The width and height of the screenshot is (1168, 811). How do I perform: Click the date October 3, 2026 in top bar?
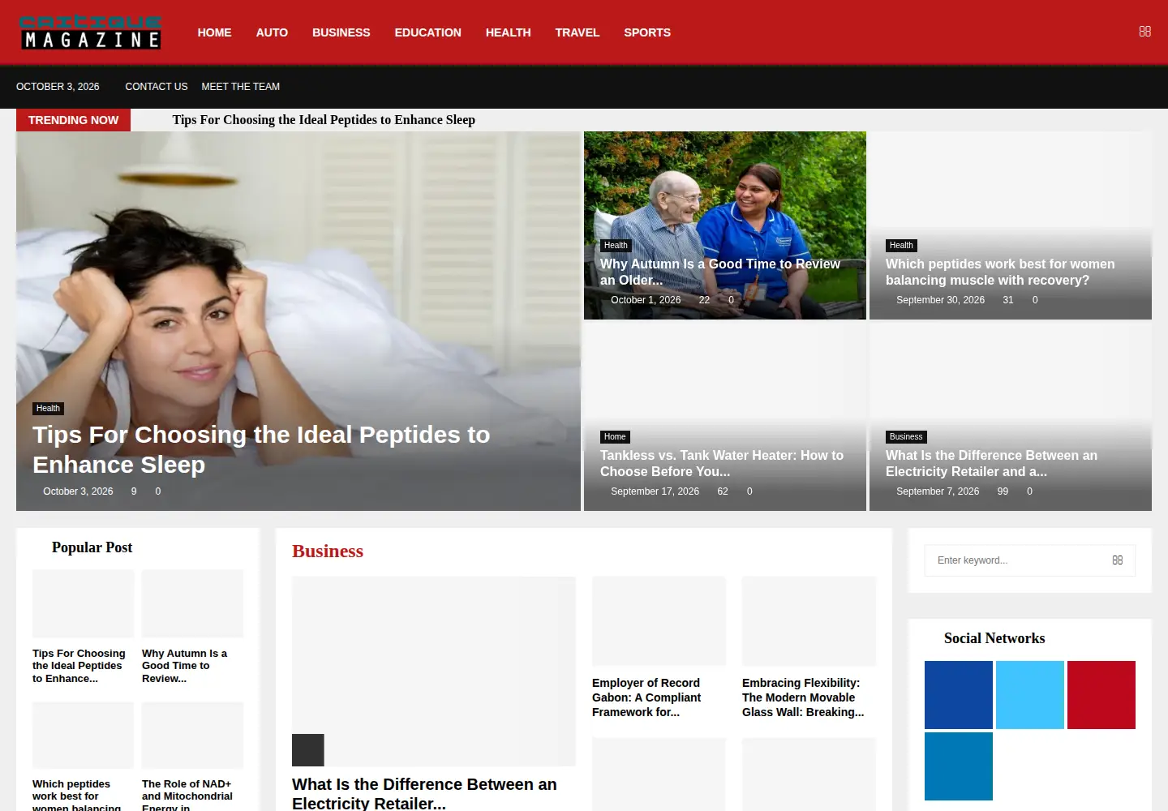58,87
